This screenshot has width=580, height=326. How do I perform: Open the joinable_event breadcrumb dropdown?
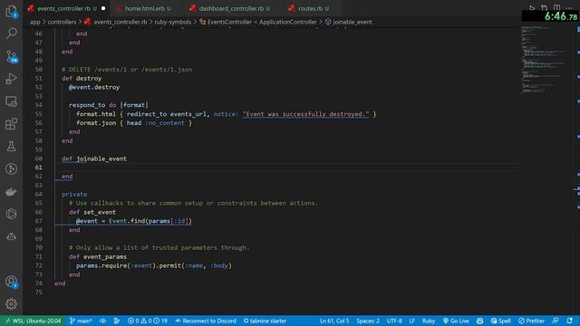tap(348, 22)
